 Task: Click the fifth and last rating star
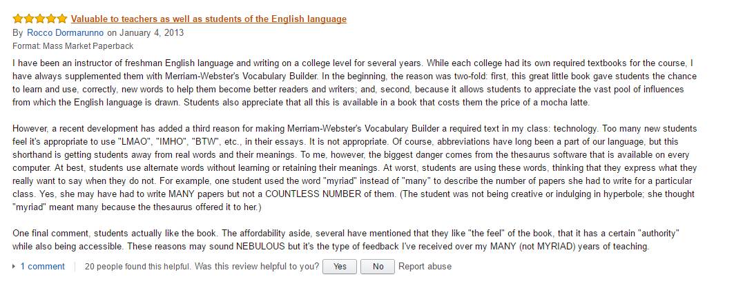coord(61,19)
